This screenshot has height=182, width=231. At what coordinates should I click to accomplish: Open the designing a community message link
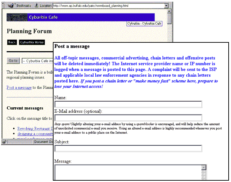point(35,134)
